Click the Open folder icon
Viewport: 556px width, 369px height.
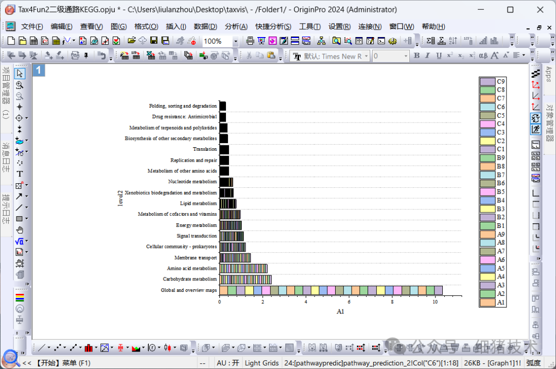pyautogui.click(x=131, y=41)
